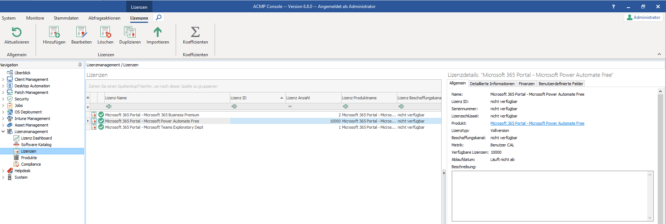Click the Importieren arrow icon
Viewport: 666px width, 224px height.
coord(157,33)
